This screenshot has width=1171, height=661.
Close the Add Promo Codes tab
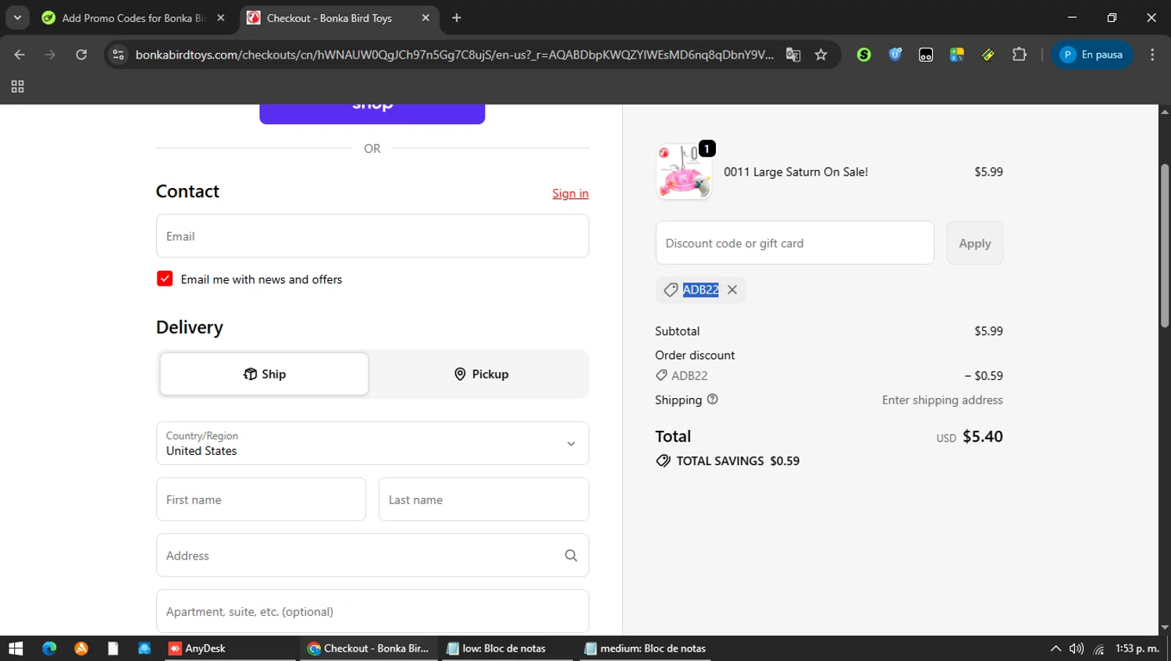(221, 18)
